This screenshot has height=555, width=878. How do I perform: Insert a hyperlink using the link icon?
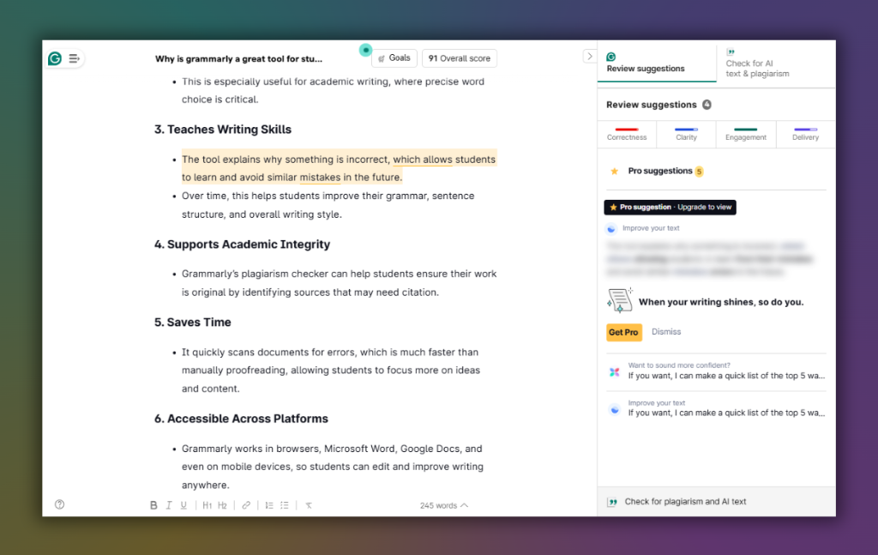click(246, 504)
